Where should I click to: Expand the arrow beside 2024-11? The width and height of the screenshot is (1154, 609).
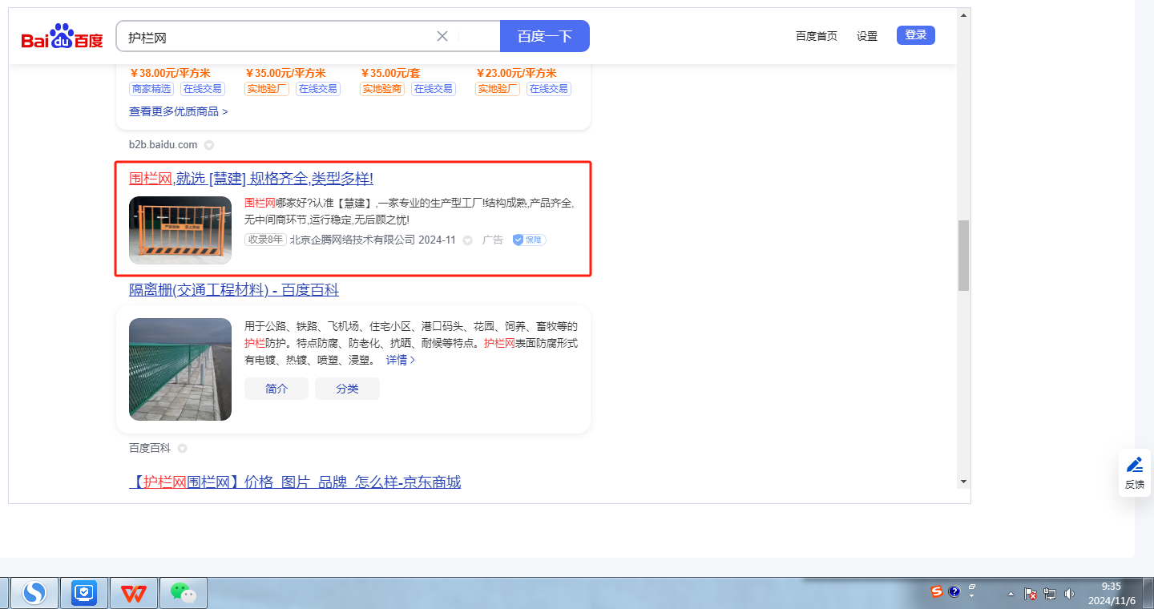467,240
